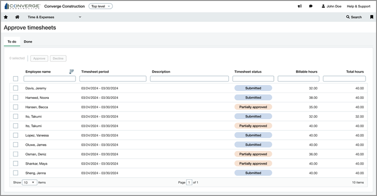Click the bookmark icon in navigation bar
This screenshot has height=196, width=377.
point(372,17)
